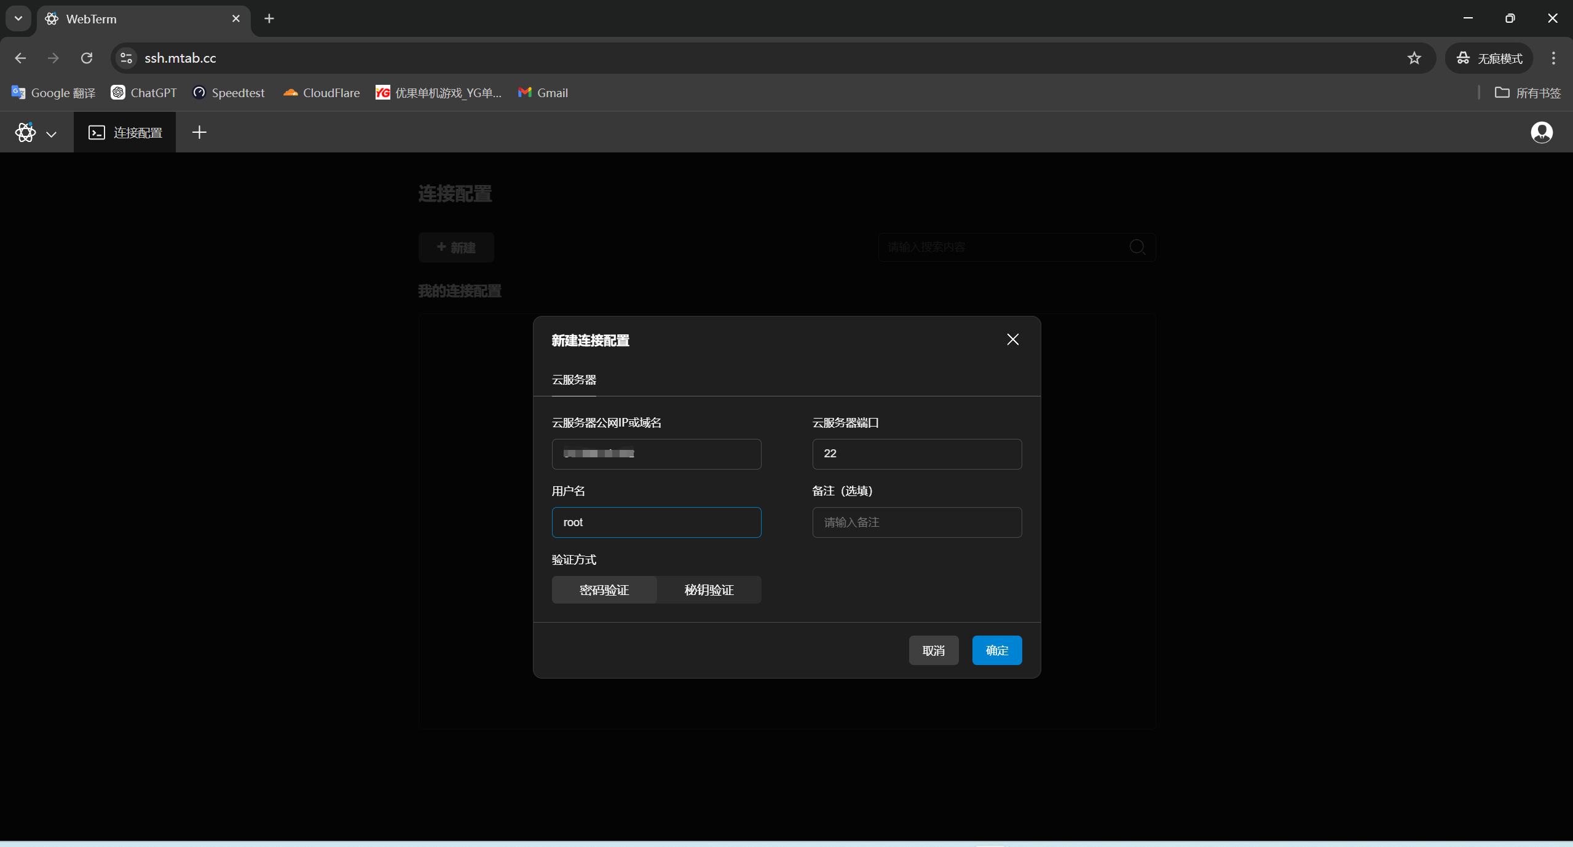Expand the chevron beside WebTerm logo
Screen dimensions: 1573x847
tap(51, 133)
